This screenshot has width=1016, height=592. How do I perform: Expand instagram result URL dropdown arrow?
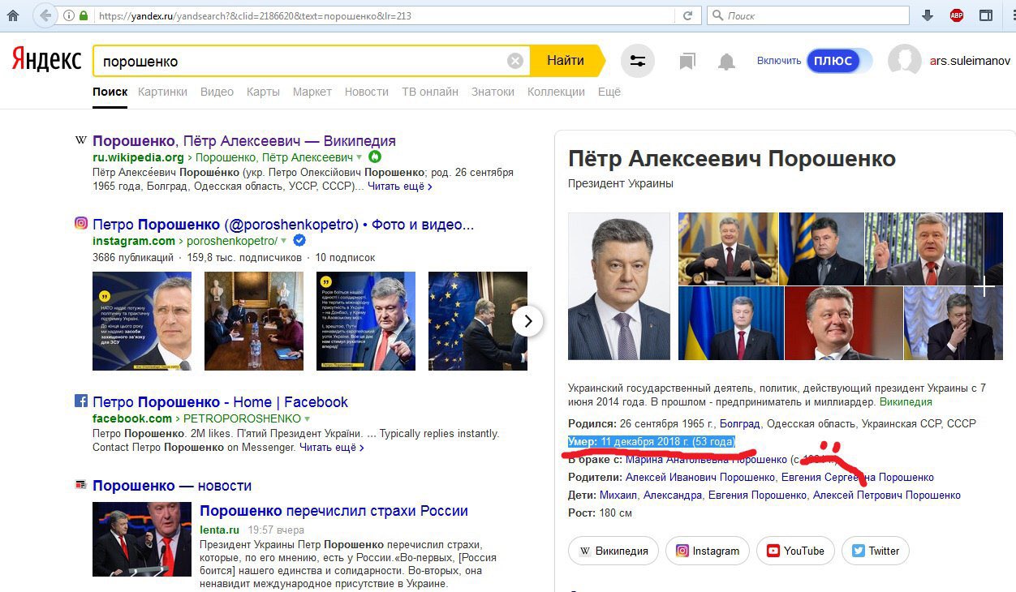(283, 242)
